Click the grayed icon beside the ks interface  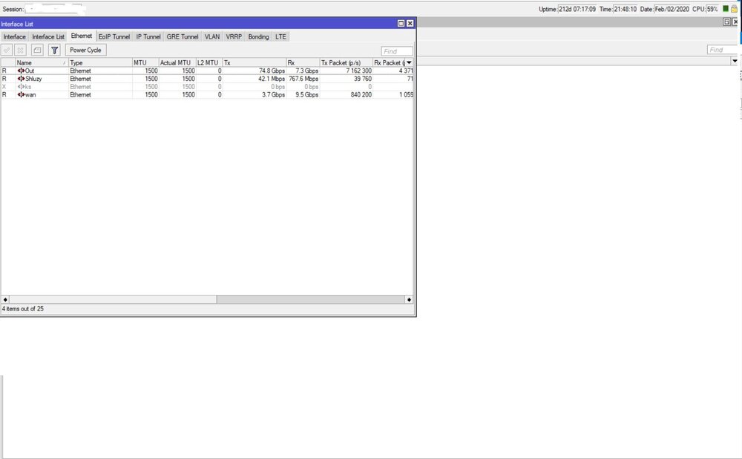coord(20,86)
